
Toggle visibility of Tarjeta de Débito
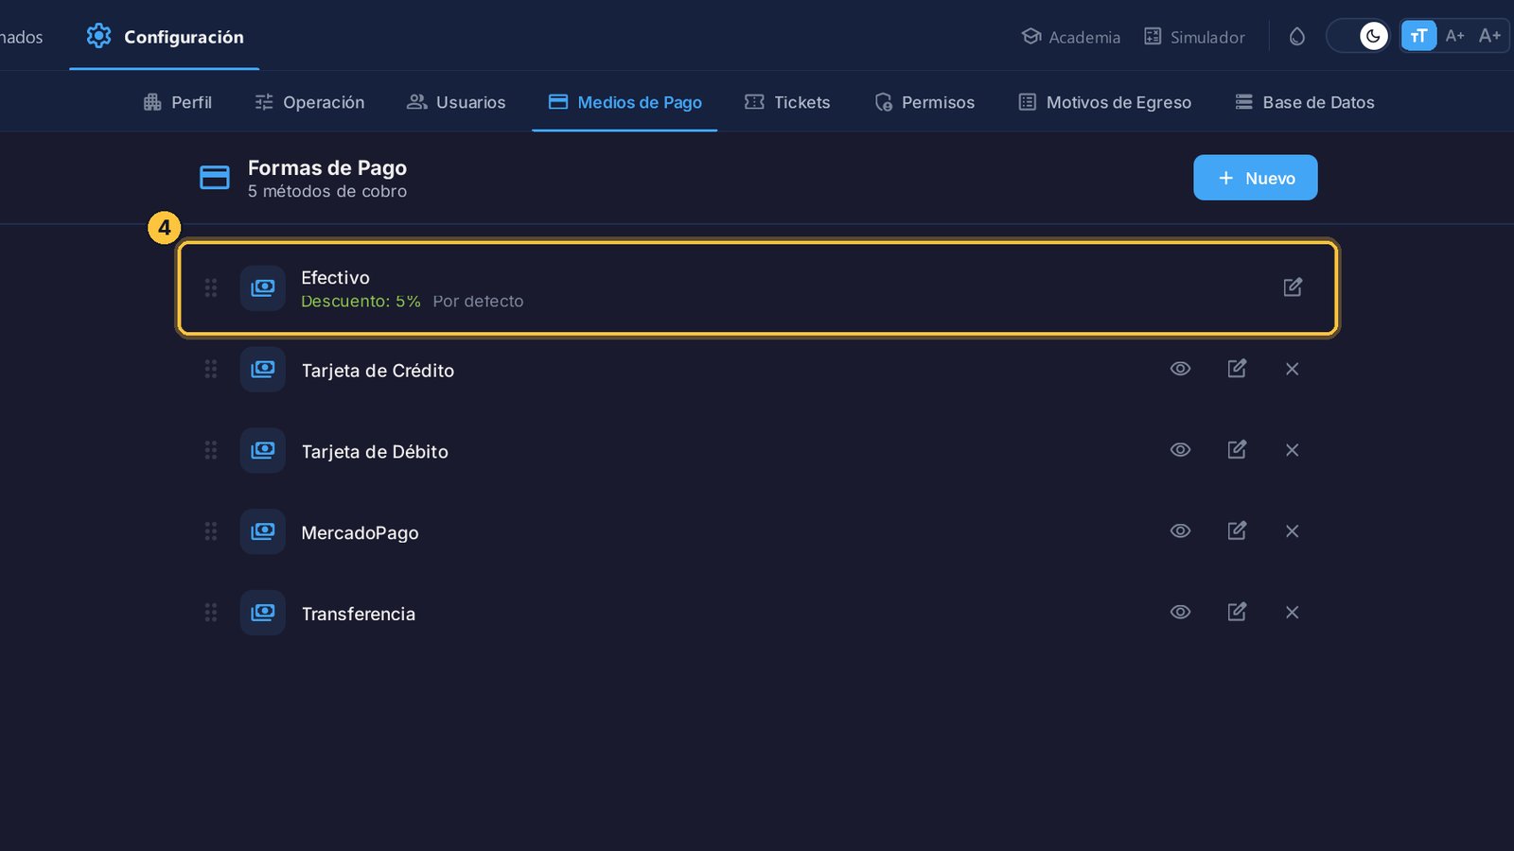point(1180,450)
